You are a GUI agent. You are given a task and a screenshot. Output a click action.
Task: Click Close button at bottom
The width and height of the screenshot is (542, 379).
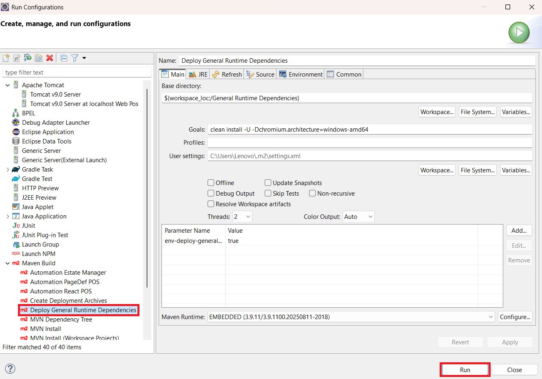515,370
